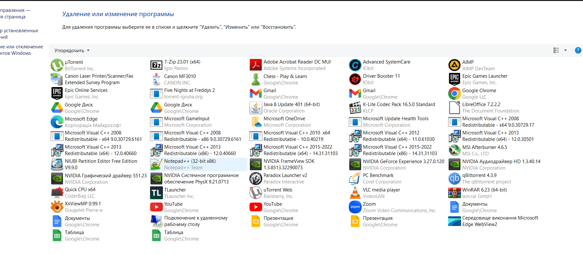583x255 pixels.
Task: Select Подключение к удаленному рабочему столу
Action: tap(198, 221)
